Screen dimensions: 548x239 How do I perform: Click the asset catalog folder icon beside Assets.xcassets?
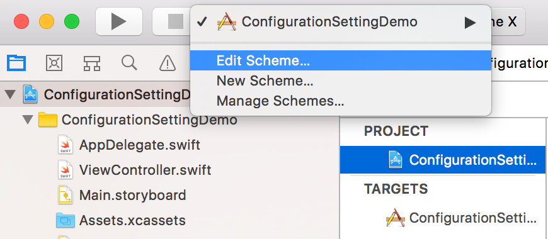click(66, 220)
